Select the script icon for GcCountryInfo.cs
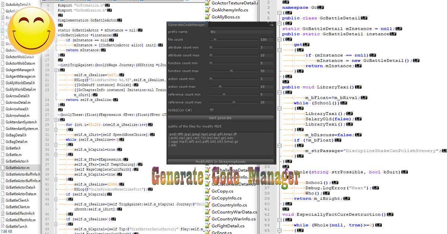The height and width of the screenshot is (234, 447). [x=207, y=205]
